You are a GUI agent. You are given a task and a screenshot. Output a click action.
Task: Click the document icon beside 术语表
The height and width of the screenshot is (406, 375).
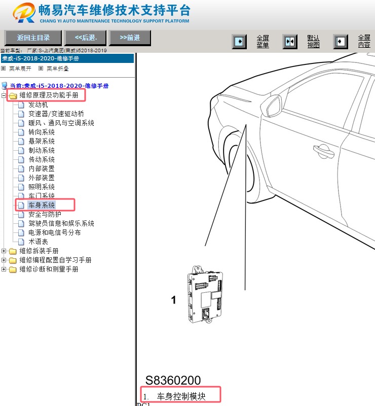[x=21, y=242]
